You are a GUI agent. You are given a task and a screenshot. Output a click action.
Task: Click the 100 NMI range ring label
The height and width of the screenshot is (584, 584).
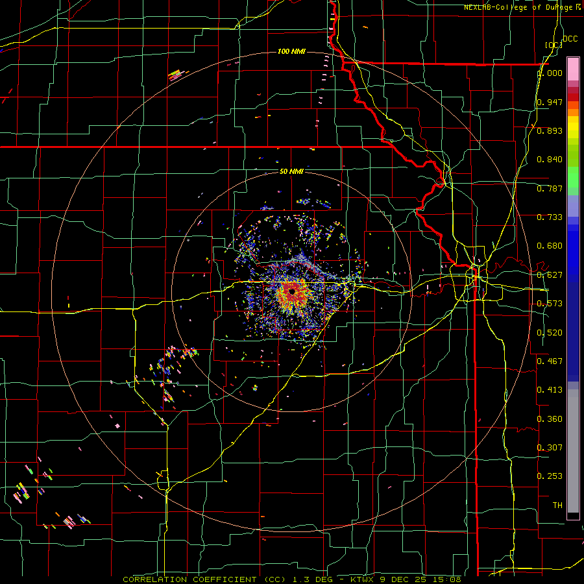coord(291,51)
